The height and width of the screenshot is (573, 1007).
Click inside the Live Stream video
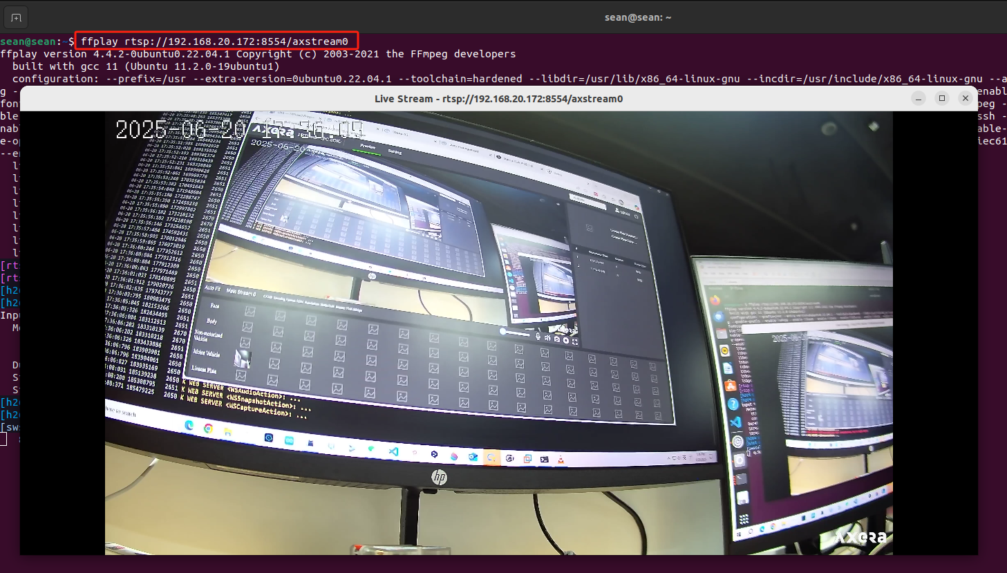coord(498,332)
